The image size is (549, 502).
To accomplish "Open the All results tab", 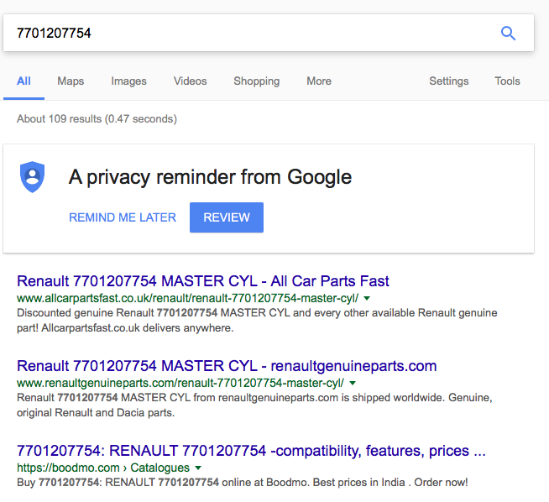I will click(24, 81).
